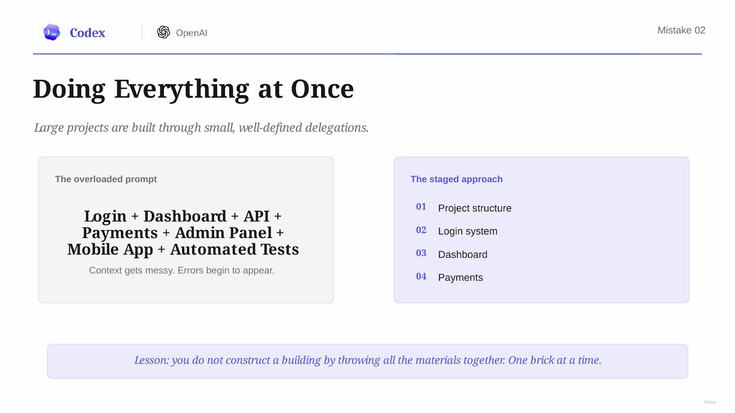The width and height of the screenshot is (735, 413).
Task: Select the "Mistake 02" label
Action: pyautogui.click(x=681, y=30)
